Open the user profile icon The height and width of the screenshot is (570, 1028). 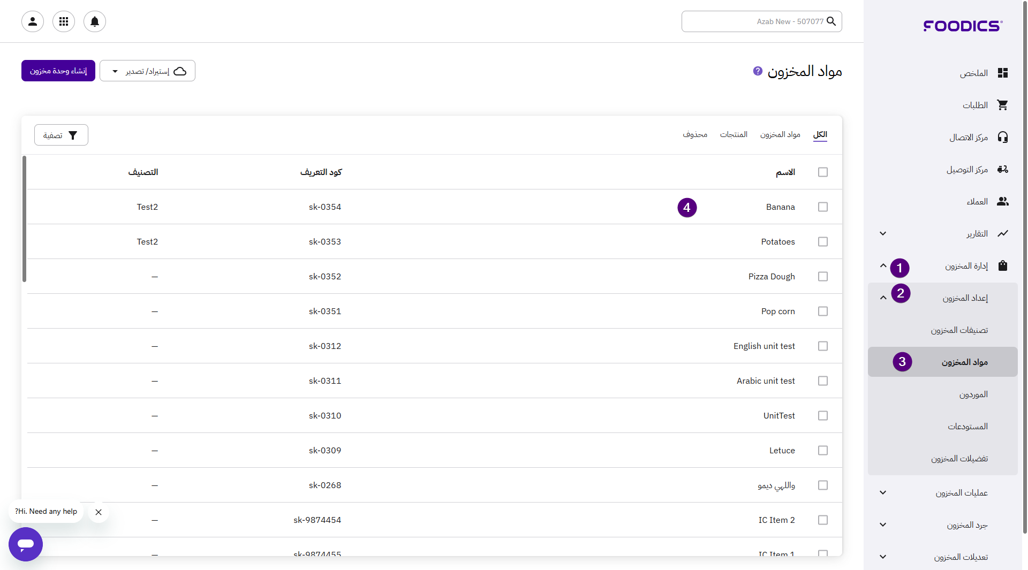point(33,21)
